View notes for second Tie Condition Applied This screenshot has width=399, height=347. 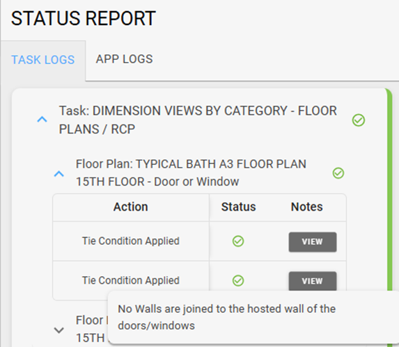pyautogui.click(x=313, y=281)
